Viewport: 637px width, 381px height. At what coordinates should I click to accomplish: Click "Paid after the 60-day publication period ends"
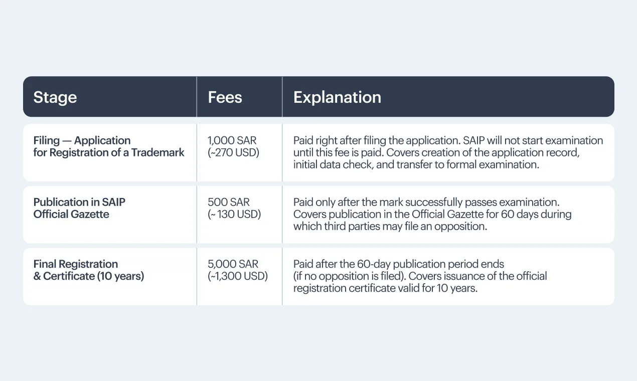coord(398,264)
